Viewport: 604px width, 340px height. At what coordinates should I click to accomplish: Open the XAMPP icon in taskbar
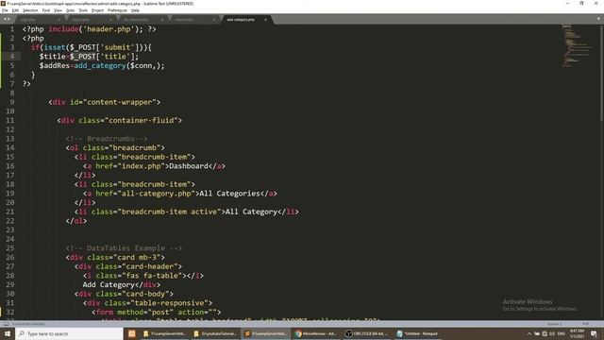[132, 333]
